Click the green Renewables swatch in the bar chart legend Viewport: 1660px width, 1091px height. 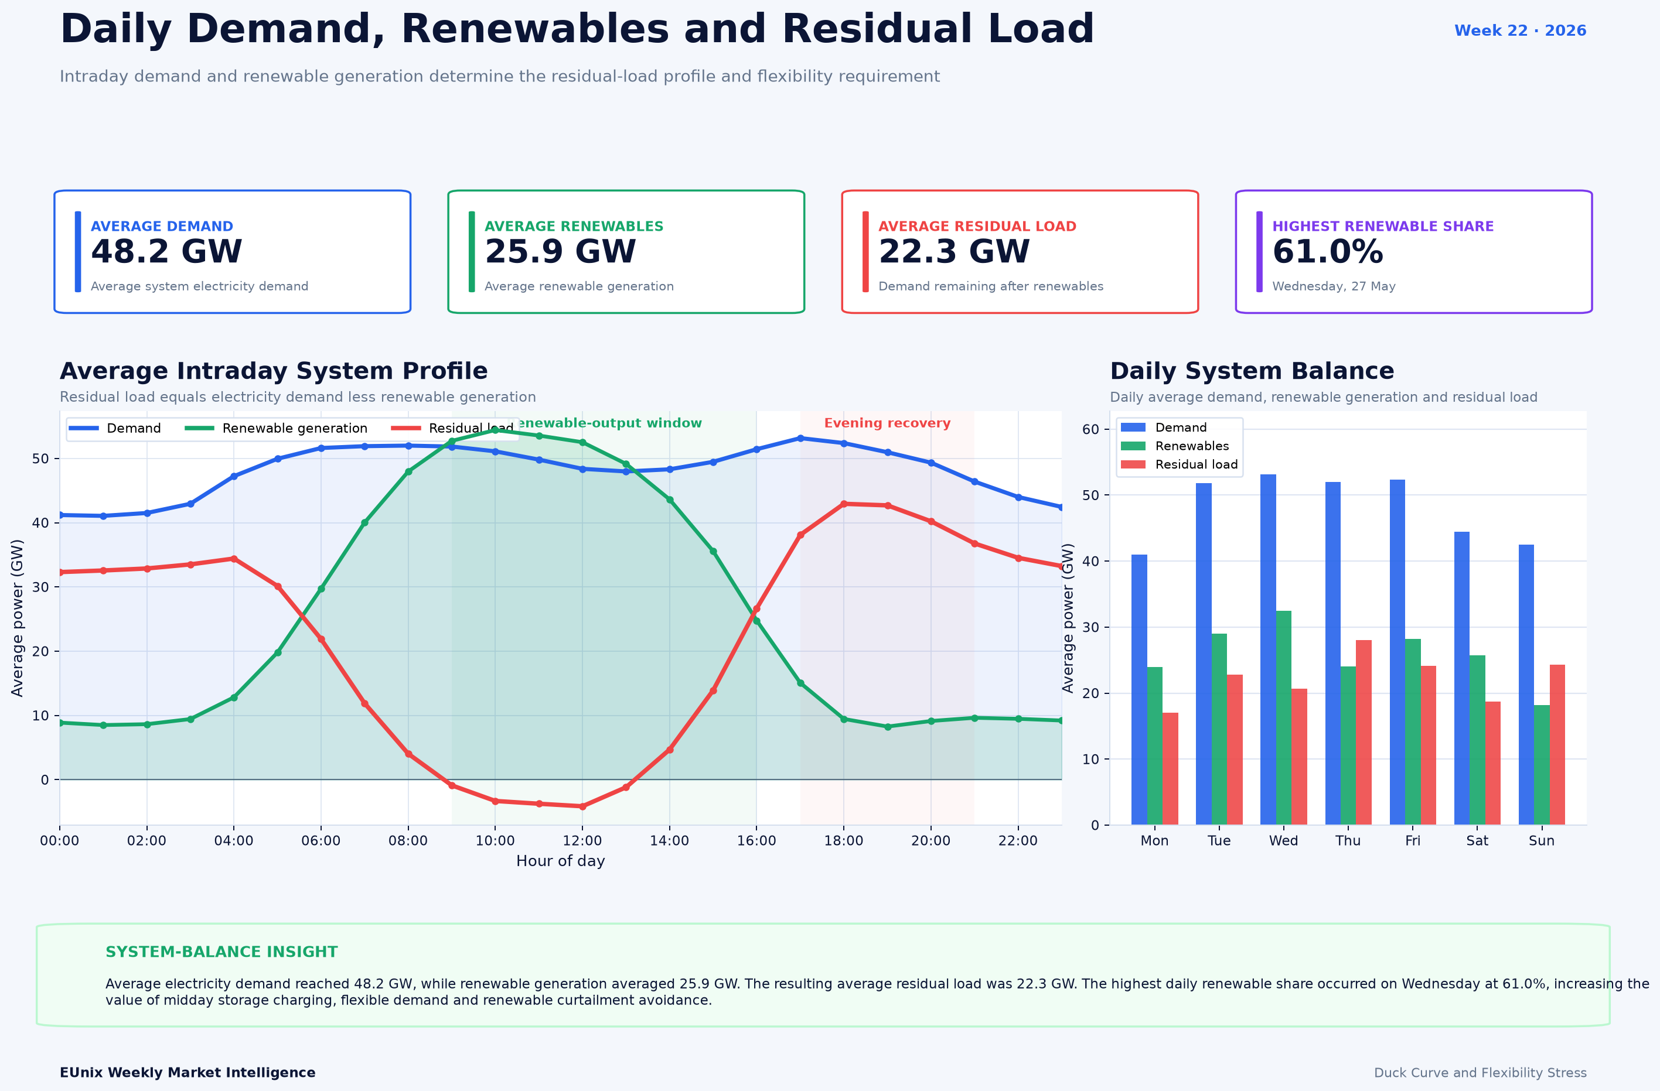coord(1133,446)
